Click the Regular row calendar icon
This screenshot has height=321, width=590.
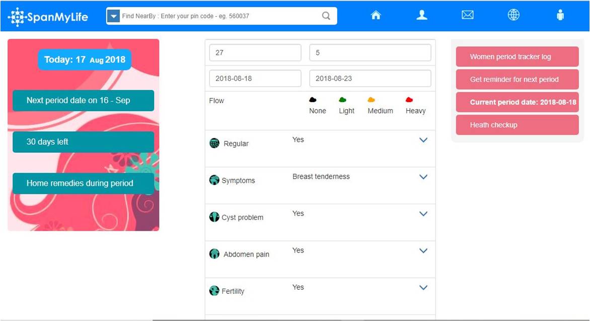(214, 143)
